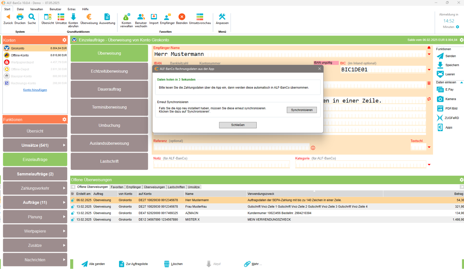Open the Extras menu
The width and height of the screenshot is (464, 269).
pyautogui.click(x=72, y=9)
